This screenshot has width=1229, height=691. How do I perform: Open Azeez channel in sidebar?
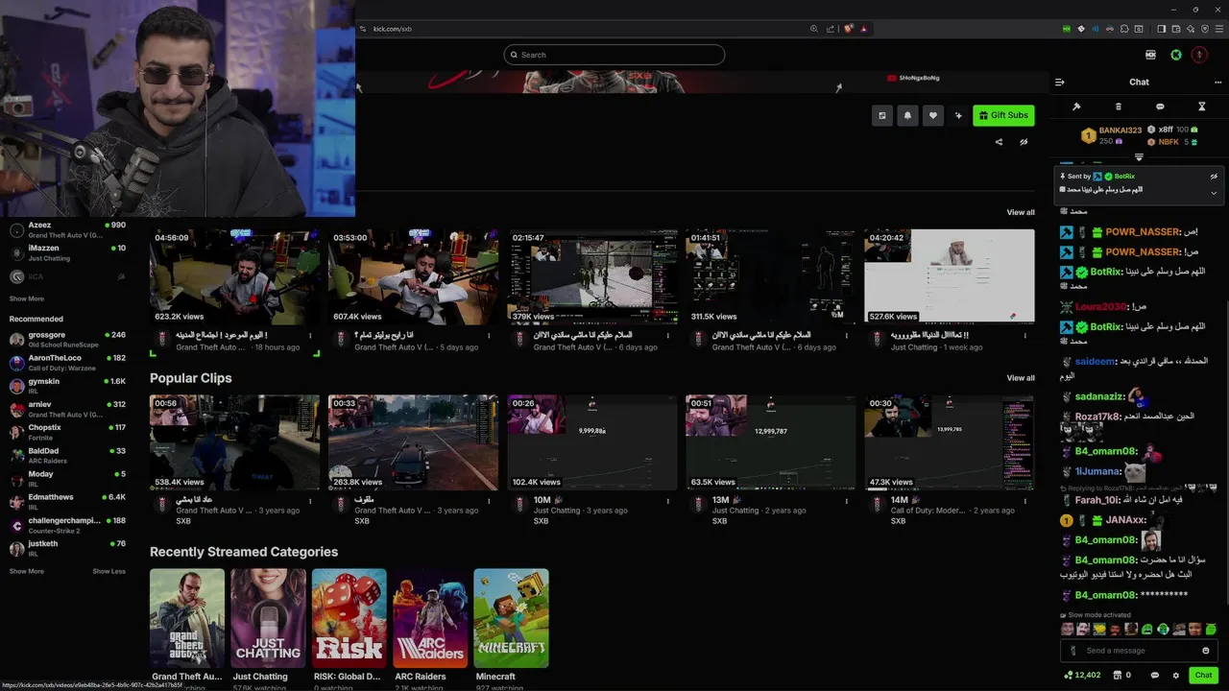tap(67, 229)
